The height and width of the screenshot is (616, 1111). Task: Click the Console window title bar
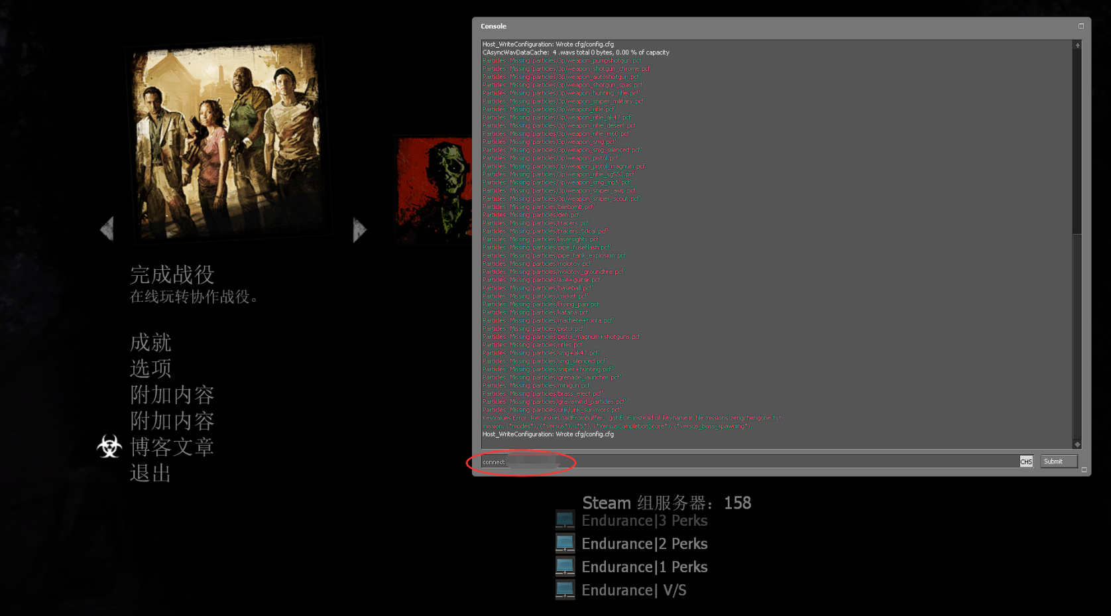point(781,27)
